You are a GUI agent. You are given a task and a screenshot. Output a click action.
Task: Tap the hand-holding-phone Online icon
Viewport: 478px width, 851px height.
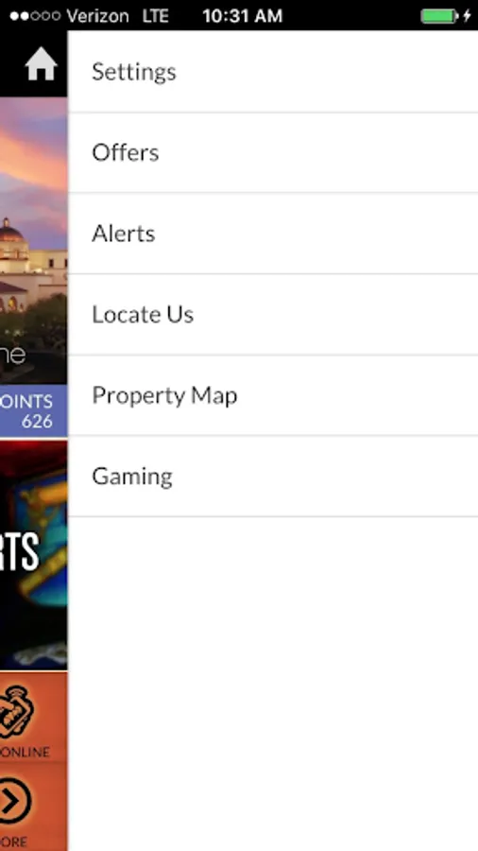(x=17, y=712)
